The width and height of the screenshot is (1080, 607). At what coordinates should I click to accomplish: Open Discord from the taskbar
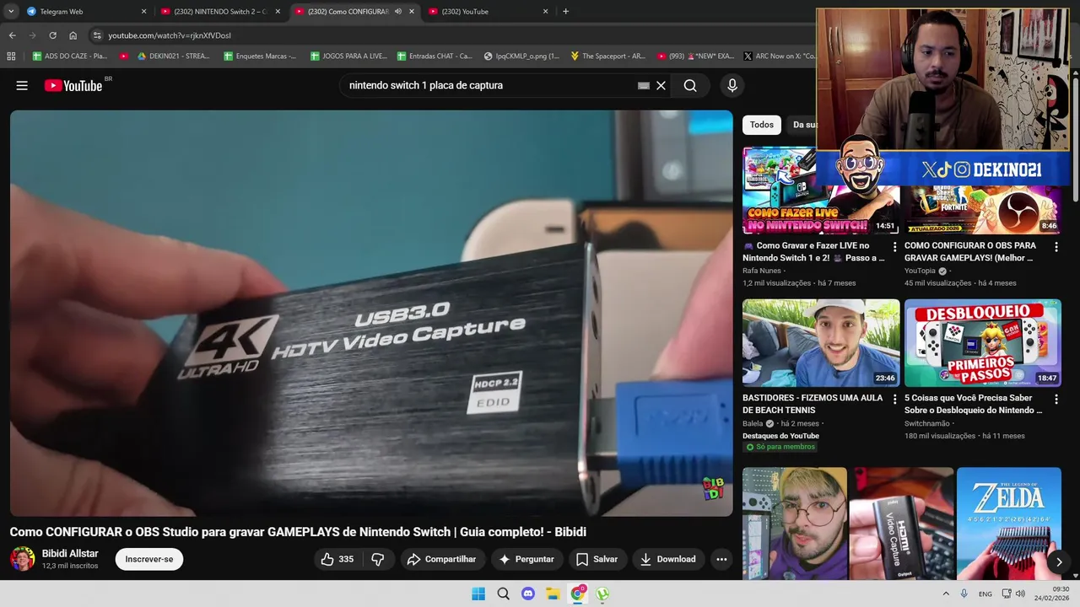click(x=528, y=594)
